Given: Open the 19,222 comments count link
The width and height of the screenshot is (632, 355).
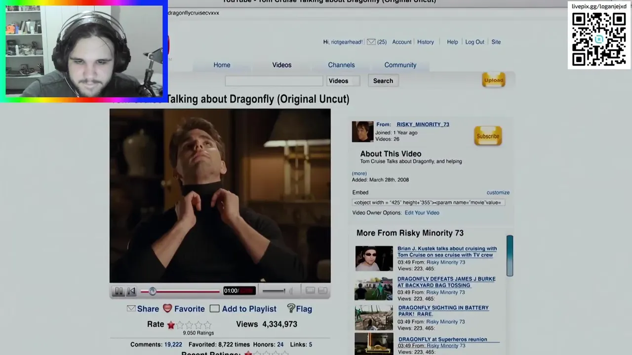Looking at the screenshot, I should point(173,345).
